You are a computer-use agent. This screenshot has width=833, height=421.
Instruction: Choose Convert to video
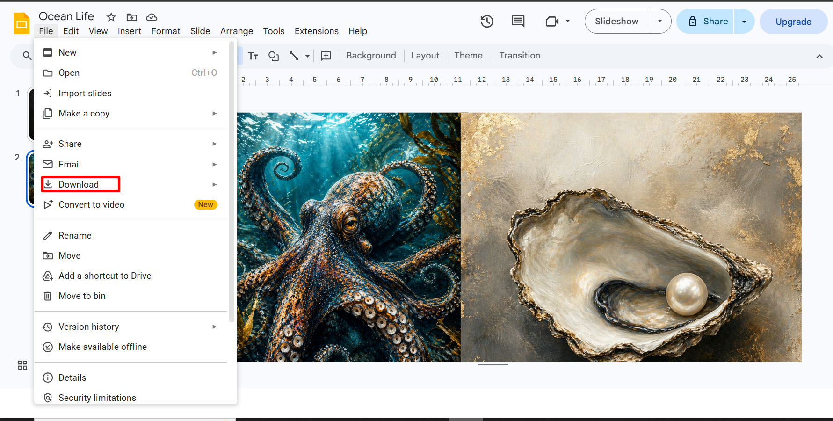[x=130, y=205]
